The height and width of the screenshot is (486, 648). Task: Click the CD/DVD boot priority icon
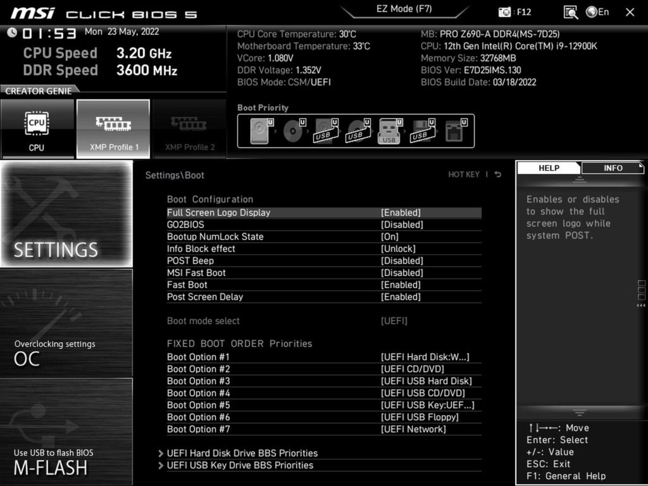[294, 131]
